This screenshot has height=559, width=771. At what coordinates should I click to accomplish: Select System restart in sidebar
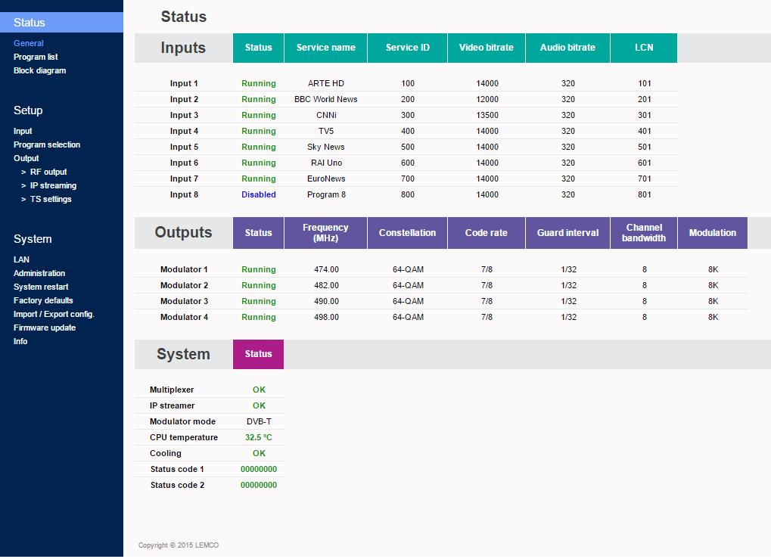tap(41, 287)
